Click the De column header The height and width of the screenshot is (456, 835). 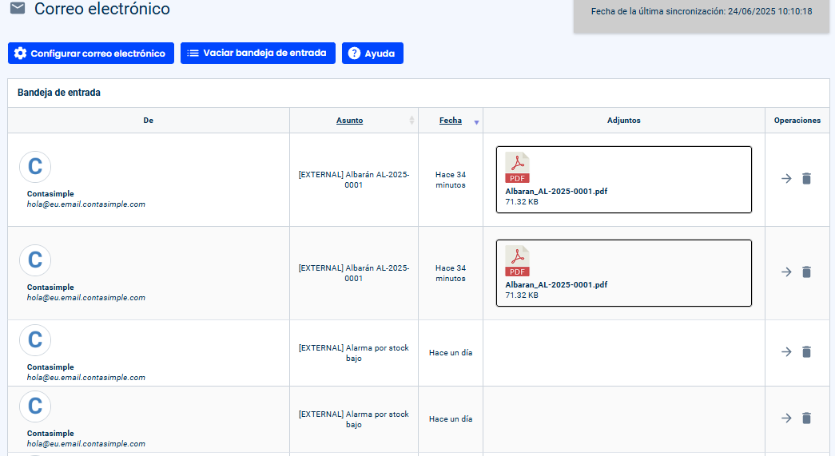click(x=148, y=121)
